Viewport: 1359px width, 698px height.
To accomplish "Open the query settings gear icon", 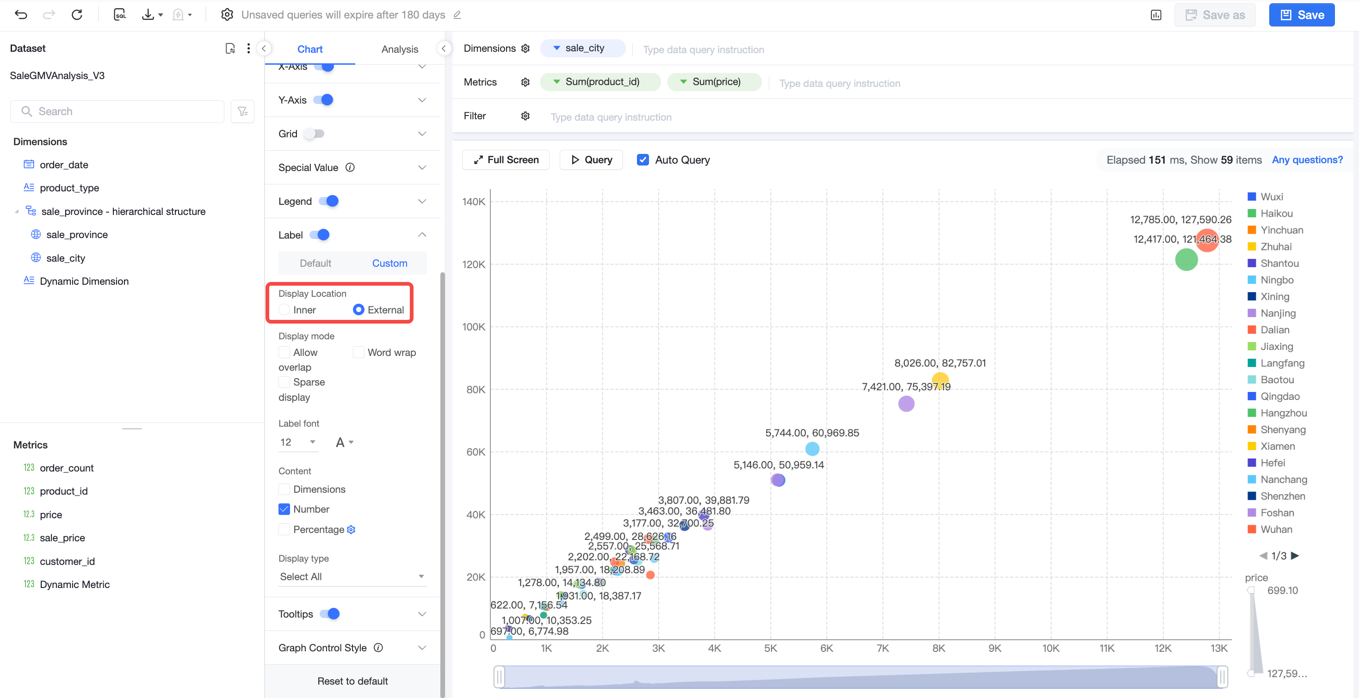I will click(x=227, y=15).
